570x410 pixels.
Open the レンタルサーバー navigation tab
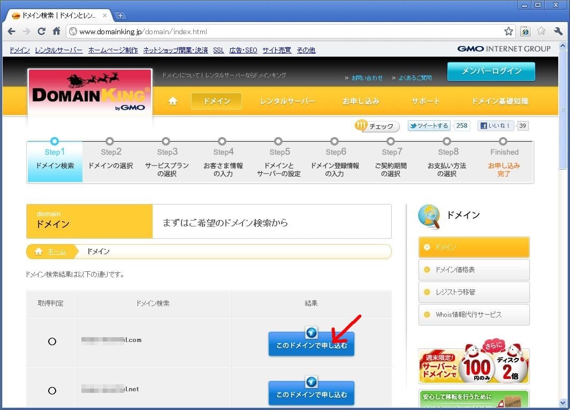coord(287,101)
